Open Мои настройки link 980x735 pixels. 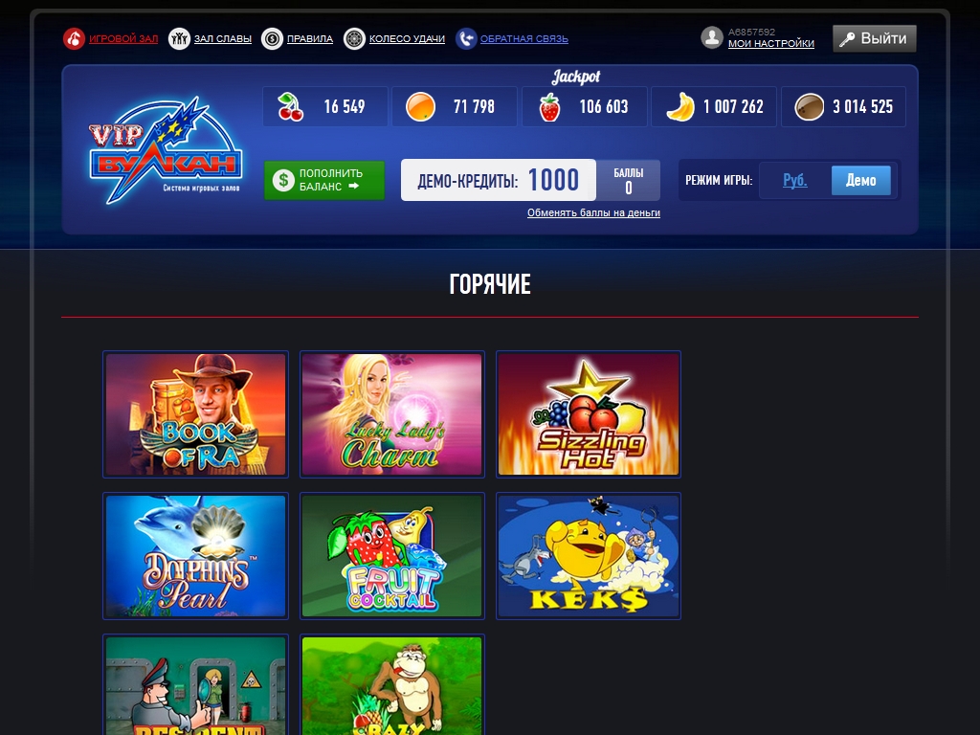click(771, 44)
